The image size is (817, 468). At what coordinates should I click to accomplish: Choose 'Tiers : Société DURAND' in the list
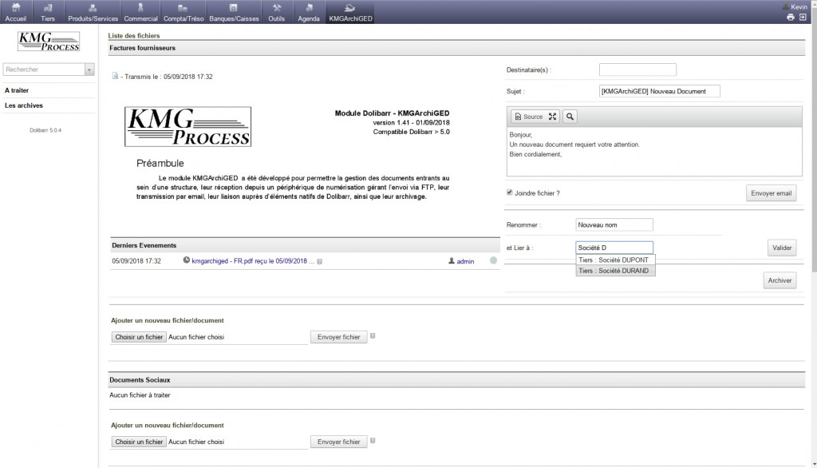[x=614, y=271]
